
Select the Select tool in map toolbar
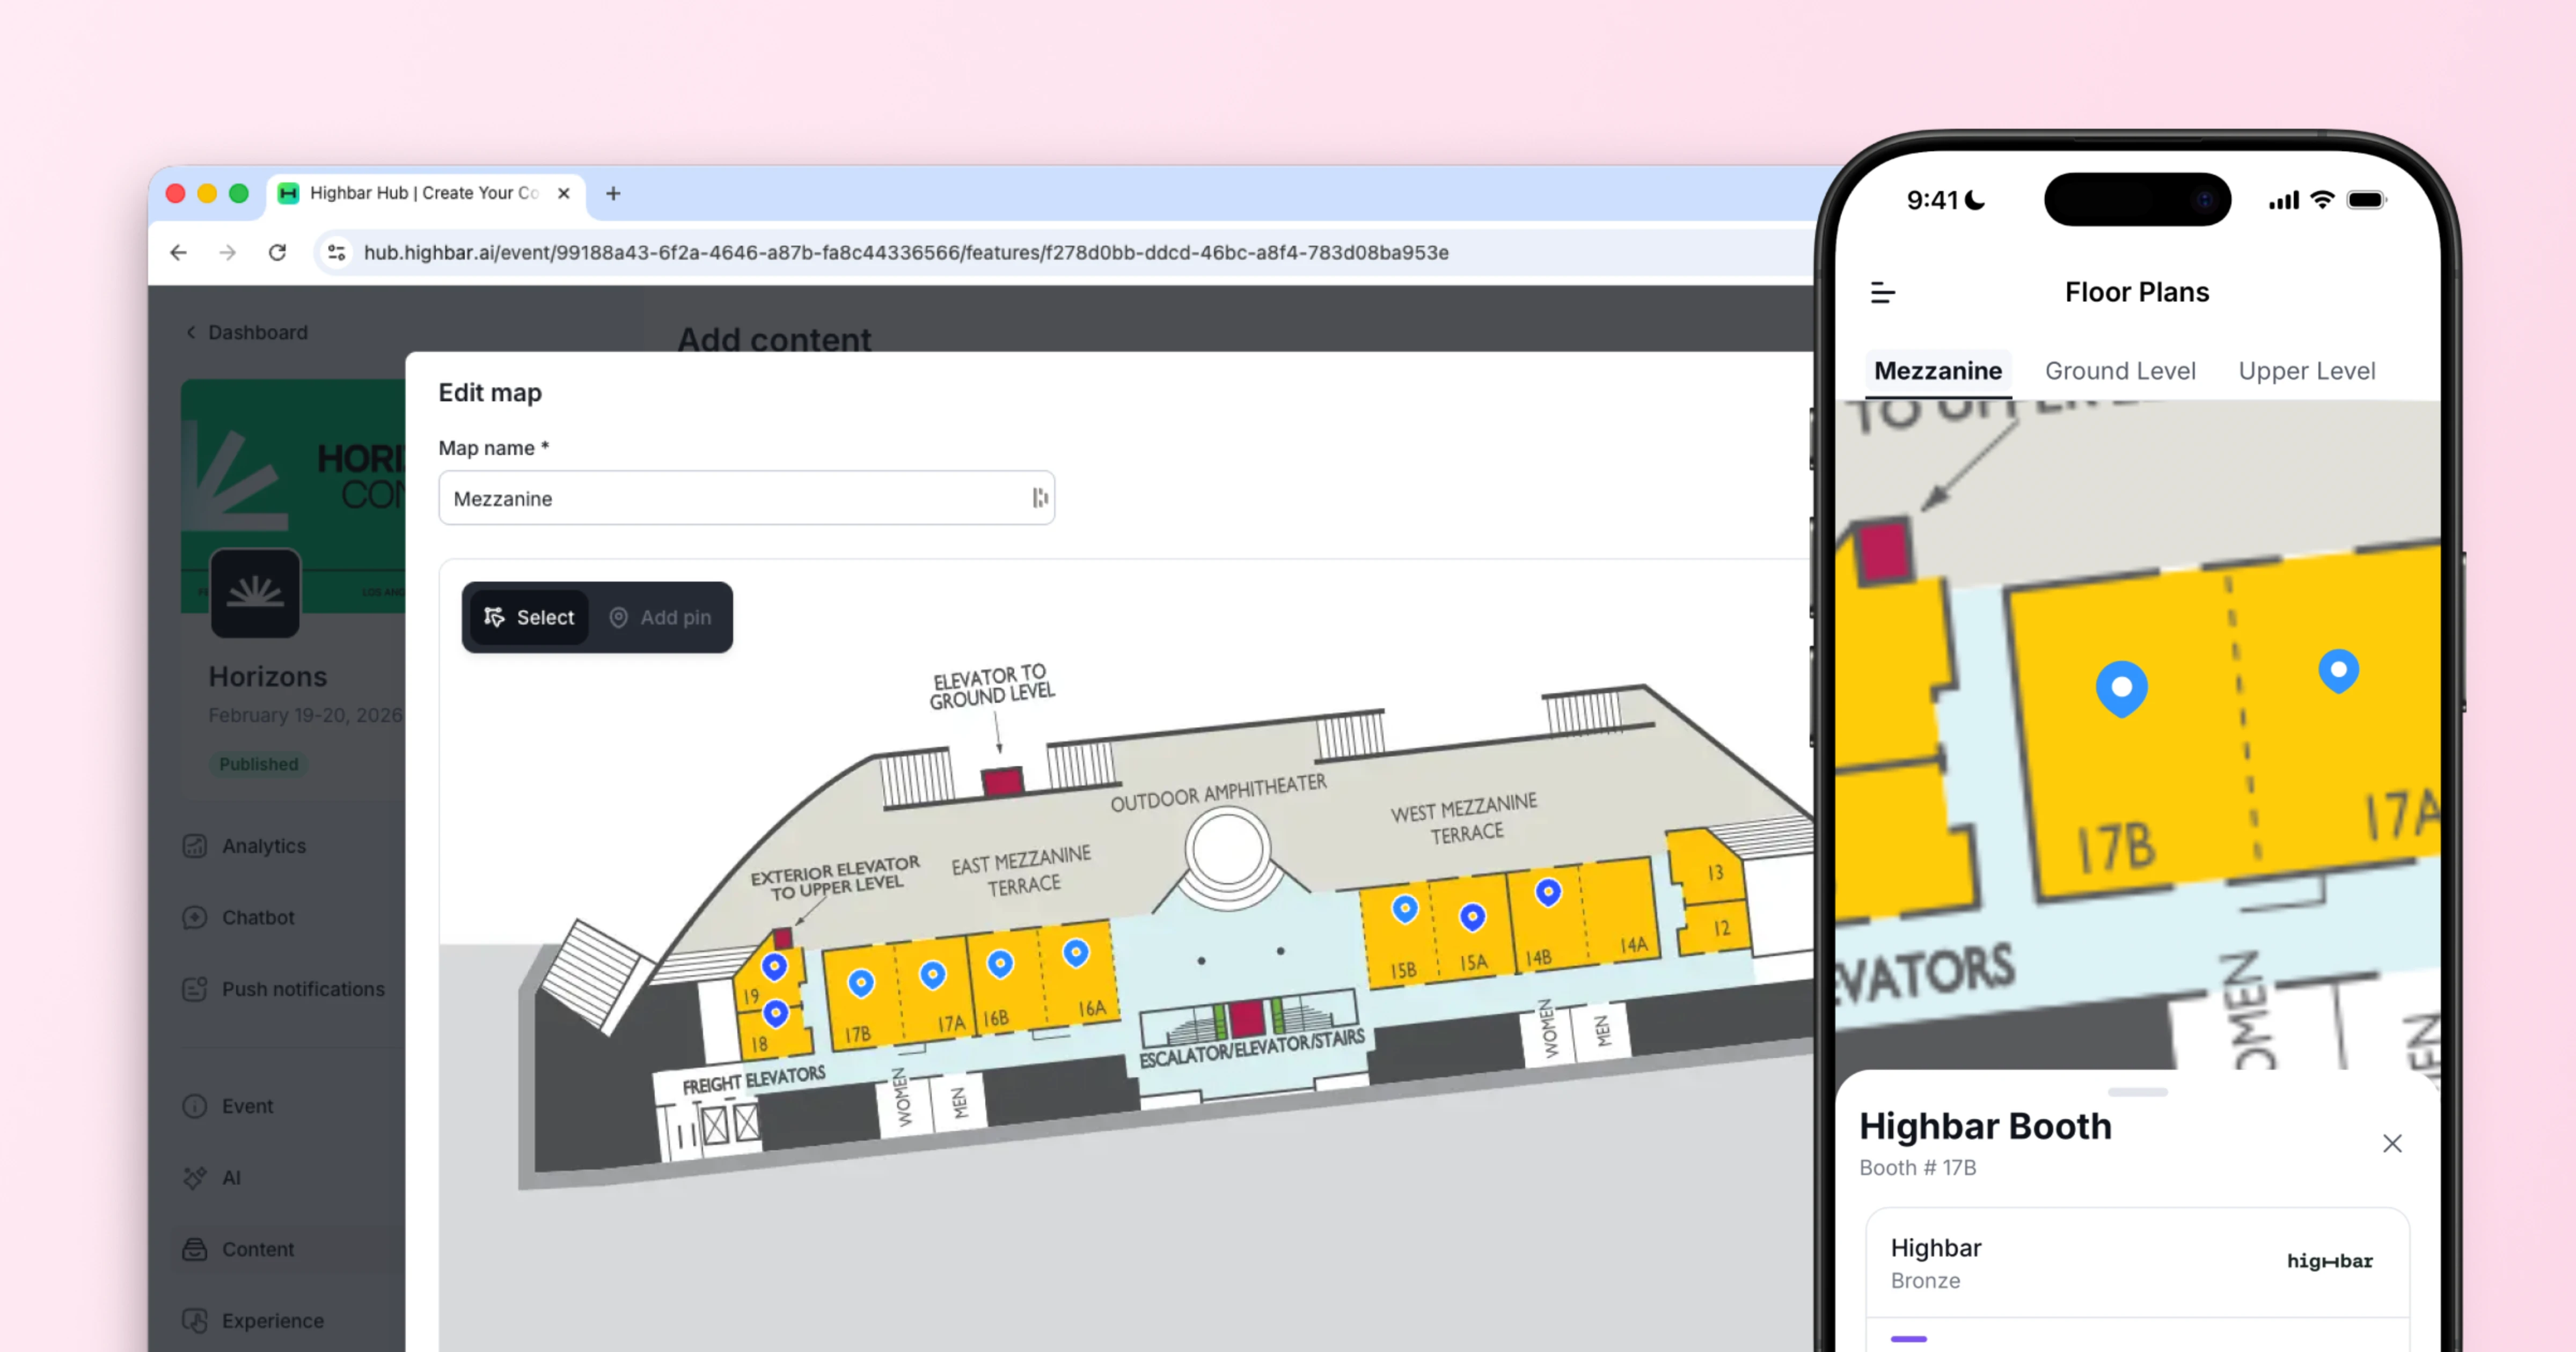[530, 617]
